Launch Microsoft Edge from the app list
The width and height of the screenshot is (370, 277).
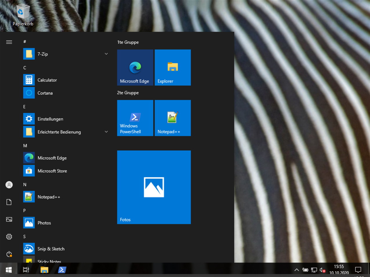click(66, 158)
